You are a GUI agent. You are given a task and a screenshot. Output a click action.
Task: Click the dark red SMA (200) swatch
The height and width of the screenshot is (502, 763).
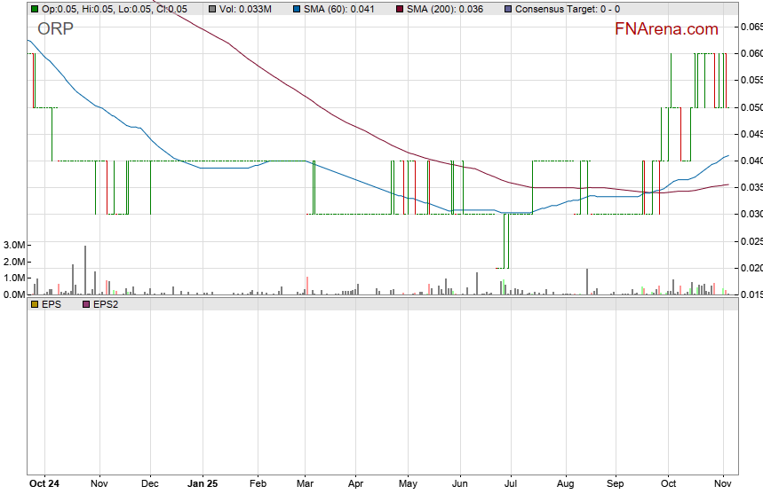click(x=399, y=9)
